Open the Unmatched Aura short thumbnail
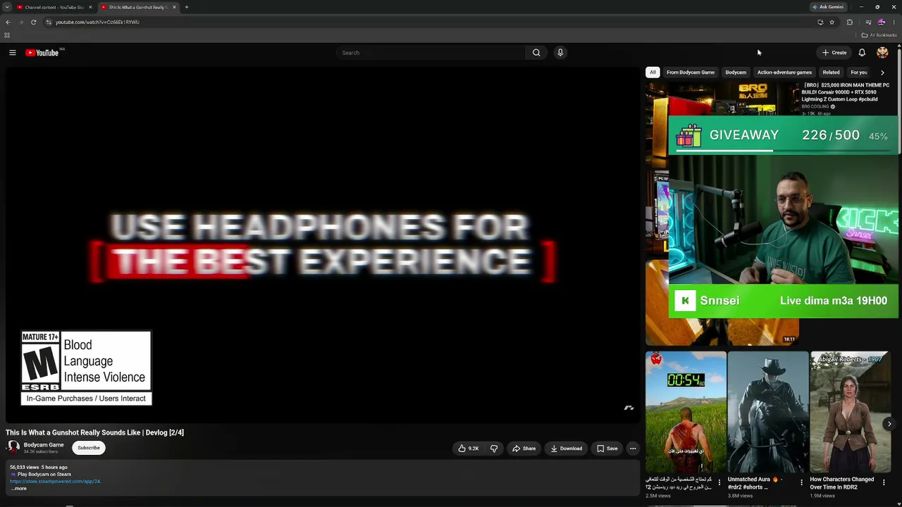This screenshot has width=902, height=507. point(768,412)
